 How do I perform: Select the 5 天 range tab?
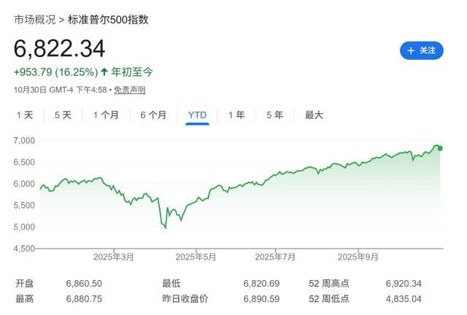(x=63, y=115)
